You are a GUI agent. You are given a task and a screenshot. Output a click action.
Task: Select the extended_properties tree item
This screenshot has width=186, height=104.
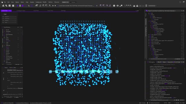[x=159, y=24]
